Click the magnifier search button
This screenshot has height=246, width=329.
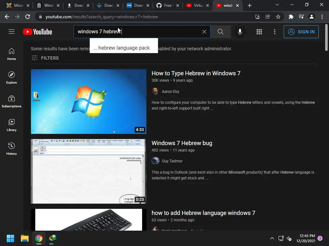tap(220, 32)
